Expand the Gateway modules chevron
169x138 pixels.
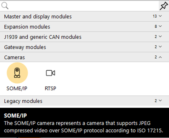(x=160, y=47)
